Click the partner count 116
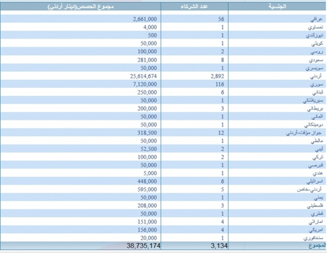 [x=220, y=84]
